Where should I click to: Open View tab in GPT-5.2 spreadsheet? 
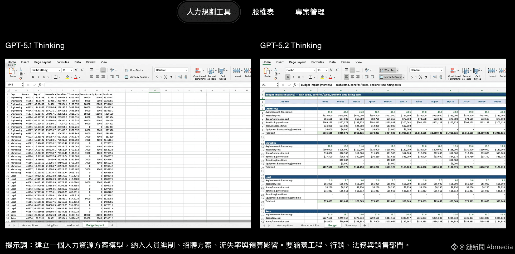pyautogui.click(x=359, y=62)
